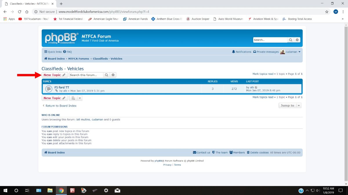348x195 pixels.
Task: Open MTFCA Forums breadcrumb link
Action: [79, 59]
